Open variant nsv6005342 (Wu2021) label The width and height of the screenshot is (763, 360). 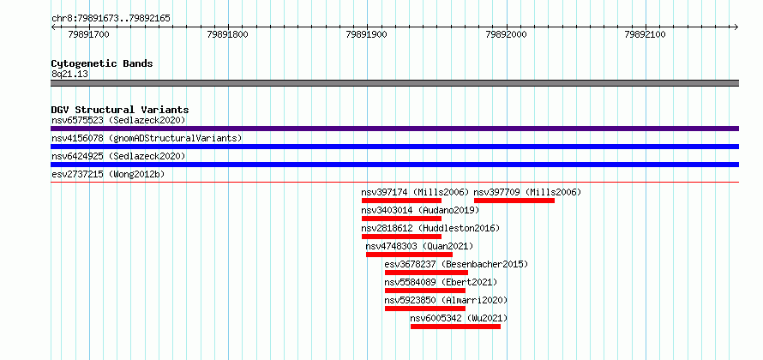point(459,318)
